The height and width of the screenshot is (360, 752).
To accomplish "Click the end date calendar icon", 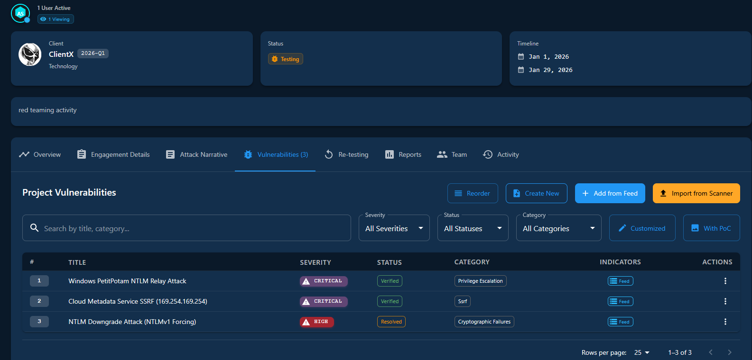I will pyautogui.click(x=521, y=70).
